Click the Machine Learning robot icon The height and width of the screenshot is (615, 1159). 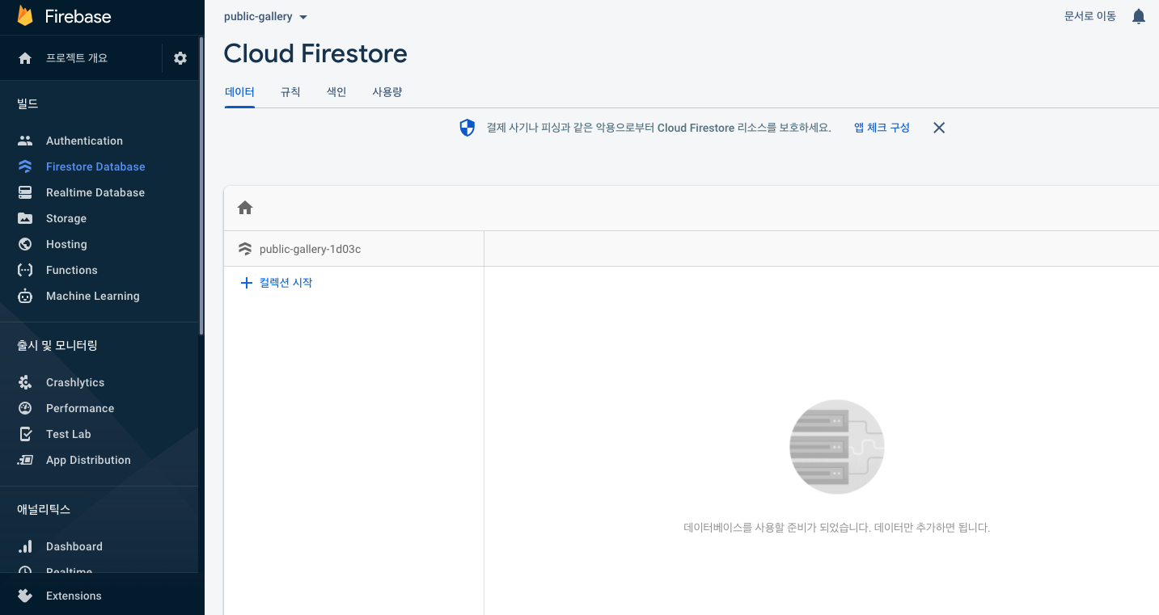tap(25, 296)
